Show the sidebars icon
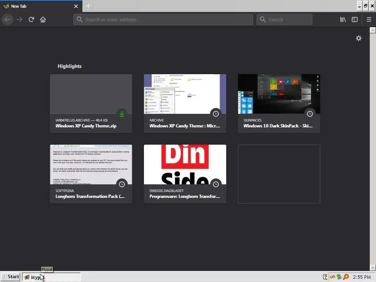Viewport: 376px width, 282px height. click(x=355, y=20)
